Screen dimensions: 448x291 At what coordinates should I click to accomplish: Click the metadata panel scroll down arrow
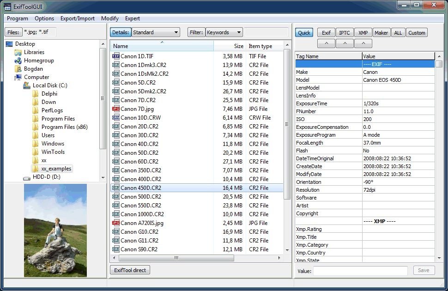click(439, 258)
